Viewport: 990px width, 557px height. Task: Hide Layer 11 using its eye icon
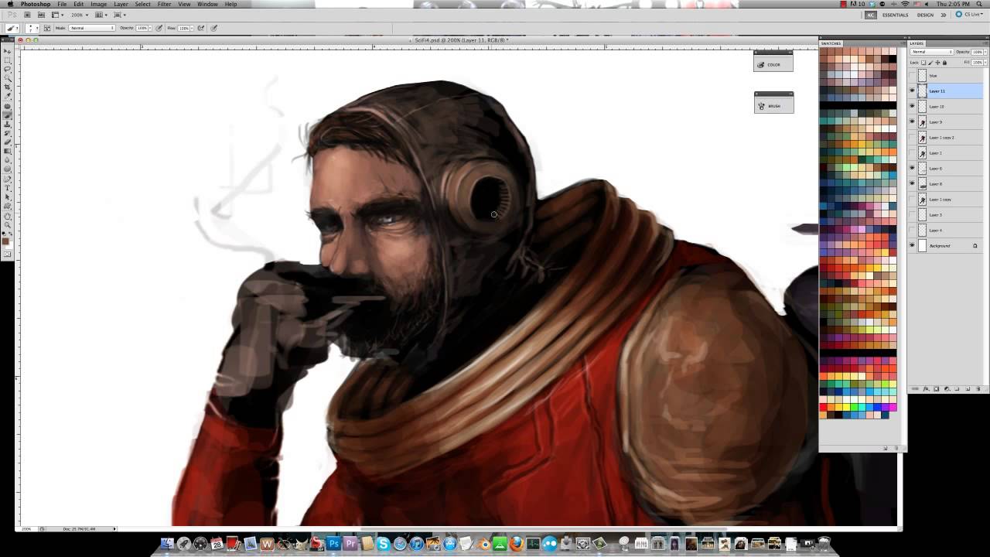click(912, 91)
